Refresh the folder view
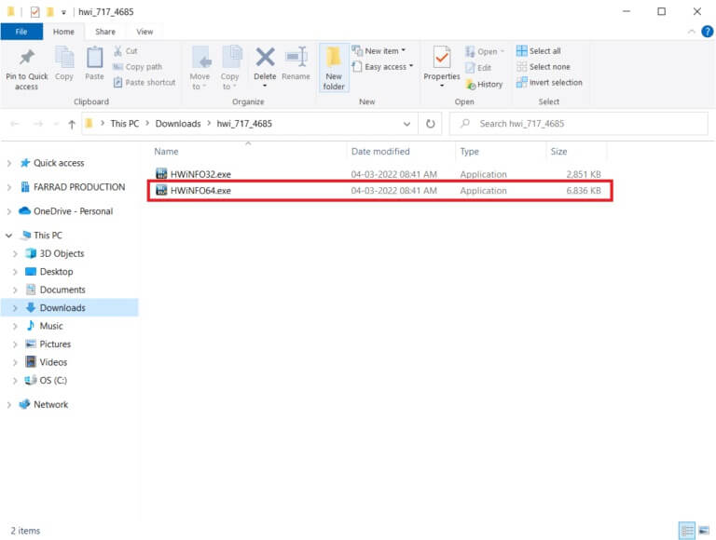 [x=430, y=124]
